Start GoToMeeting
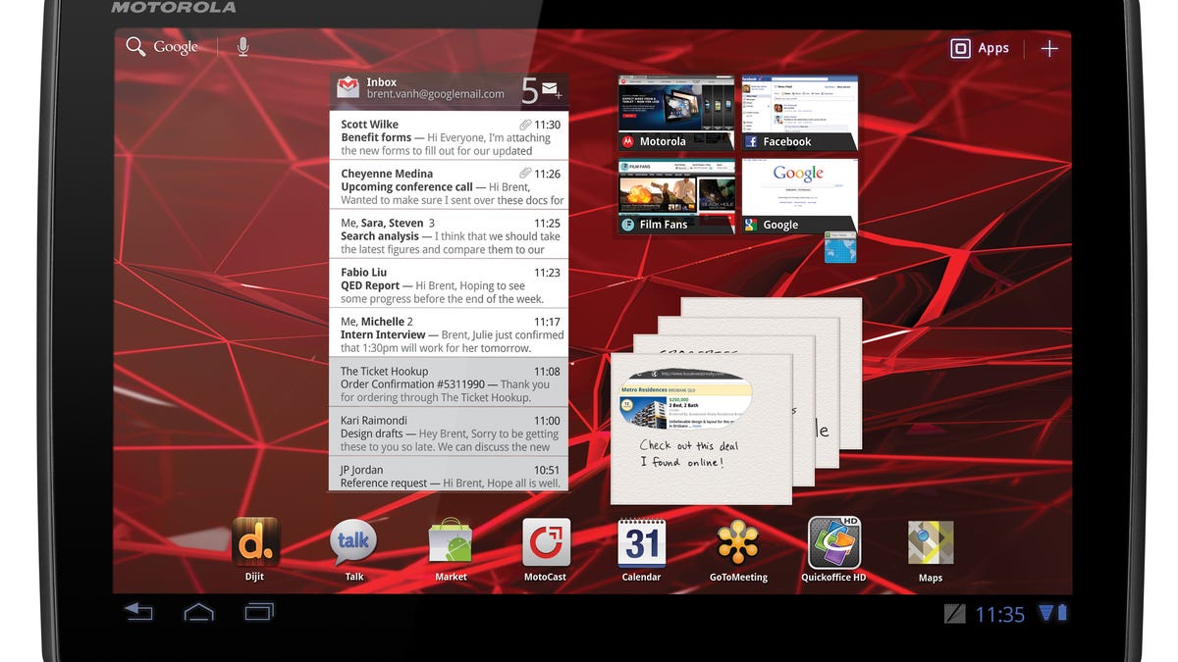Image resolution: width=1178 pixels, height=662 pixels. (x=737, y=540)
